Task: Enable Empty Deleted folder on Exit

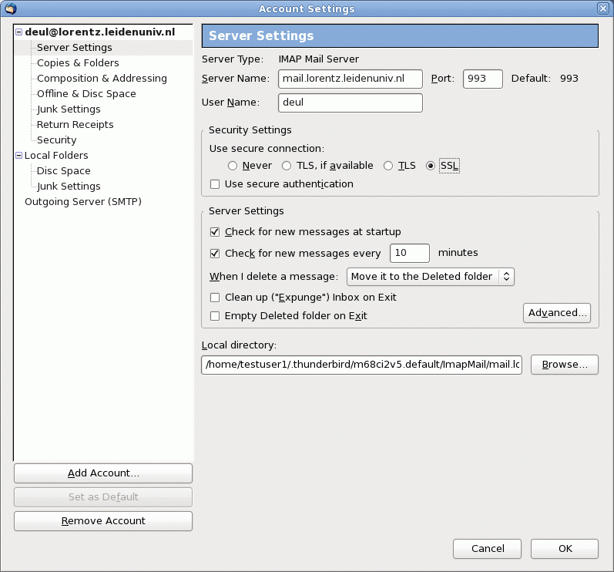Action: pos(215,316)
